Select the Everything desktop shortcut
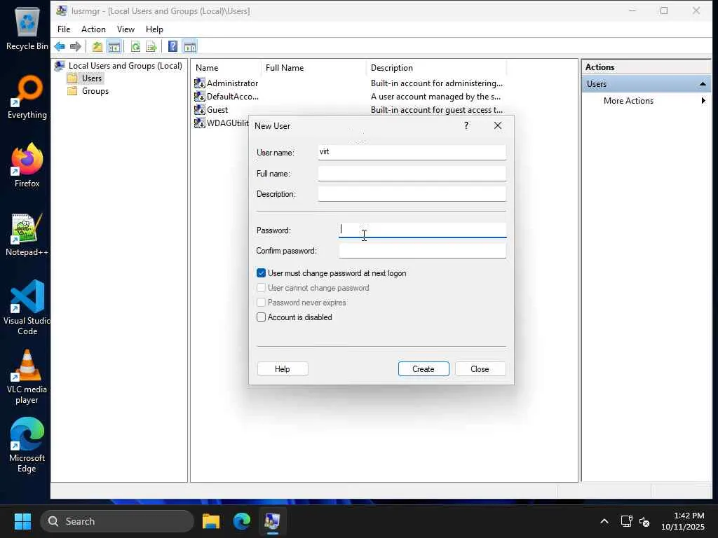The width and height of the screenshot is (718, 538). pos(27,97)
